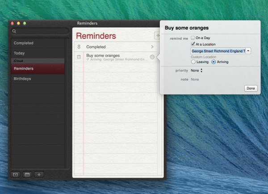Click the Done button

(251, 88)
